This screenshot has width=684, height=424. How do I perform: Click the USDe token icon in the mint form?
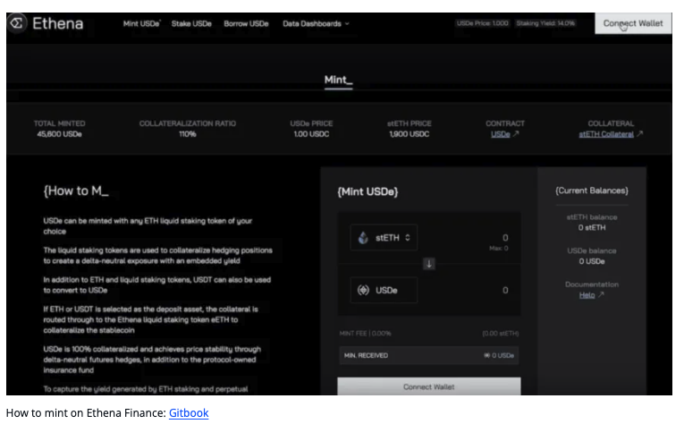coord(363,290)
